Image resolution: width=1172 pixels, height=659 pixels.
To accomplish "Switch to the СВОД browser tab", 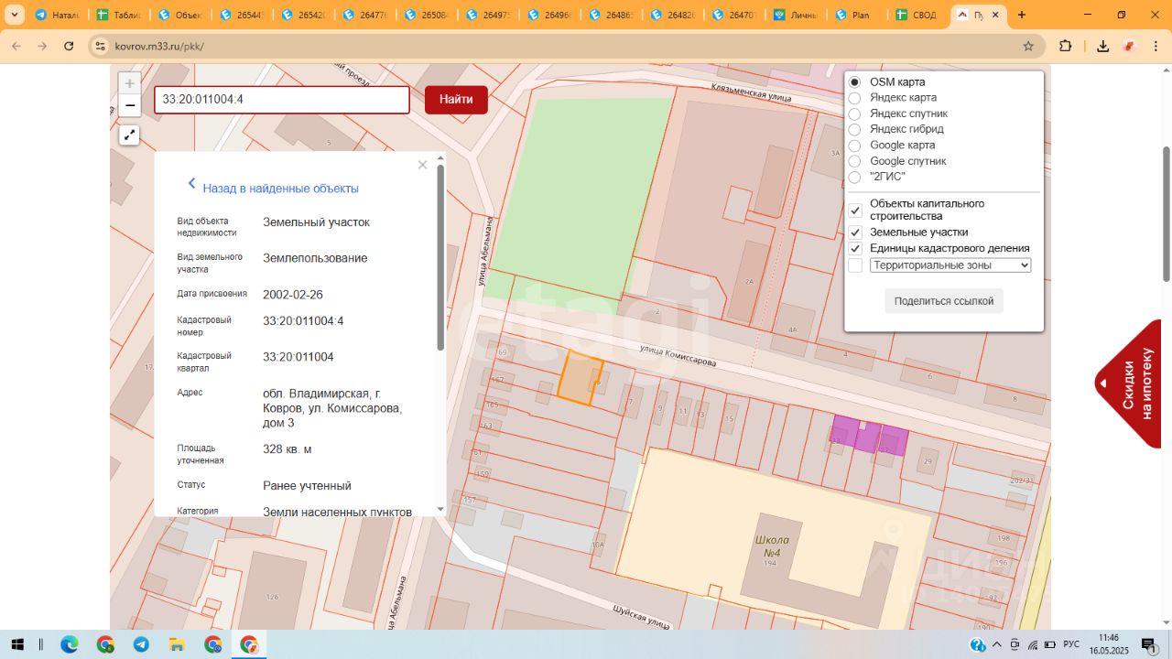I will [x=916, y=16].
